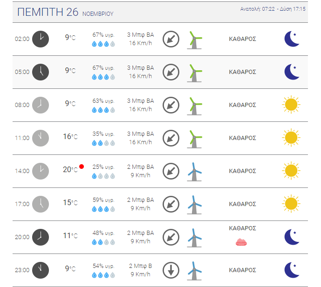
Task: Click the sunrise and sunset times text
Action: 273,9
